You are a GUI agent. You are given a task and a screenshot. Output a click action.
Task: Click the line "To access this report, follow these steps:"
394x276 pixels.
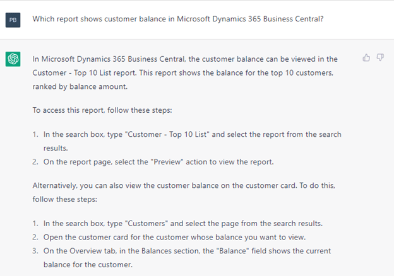click(102, 110)
